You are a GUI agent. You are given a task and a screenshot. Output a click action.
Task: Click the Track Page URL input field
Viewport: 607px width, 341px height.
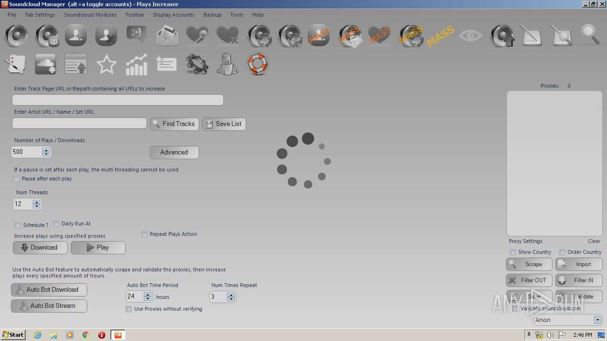tap(118, 100)
